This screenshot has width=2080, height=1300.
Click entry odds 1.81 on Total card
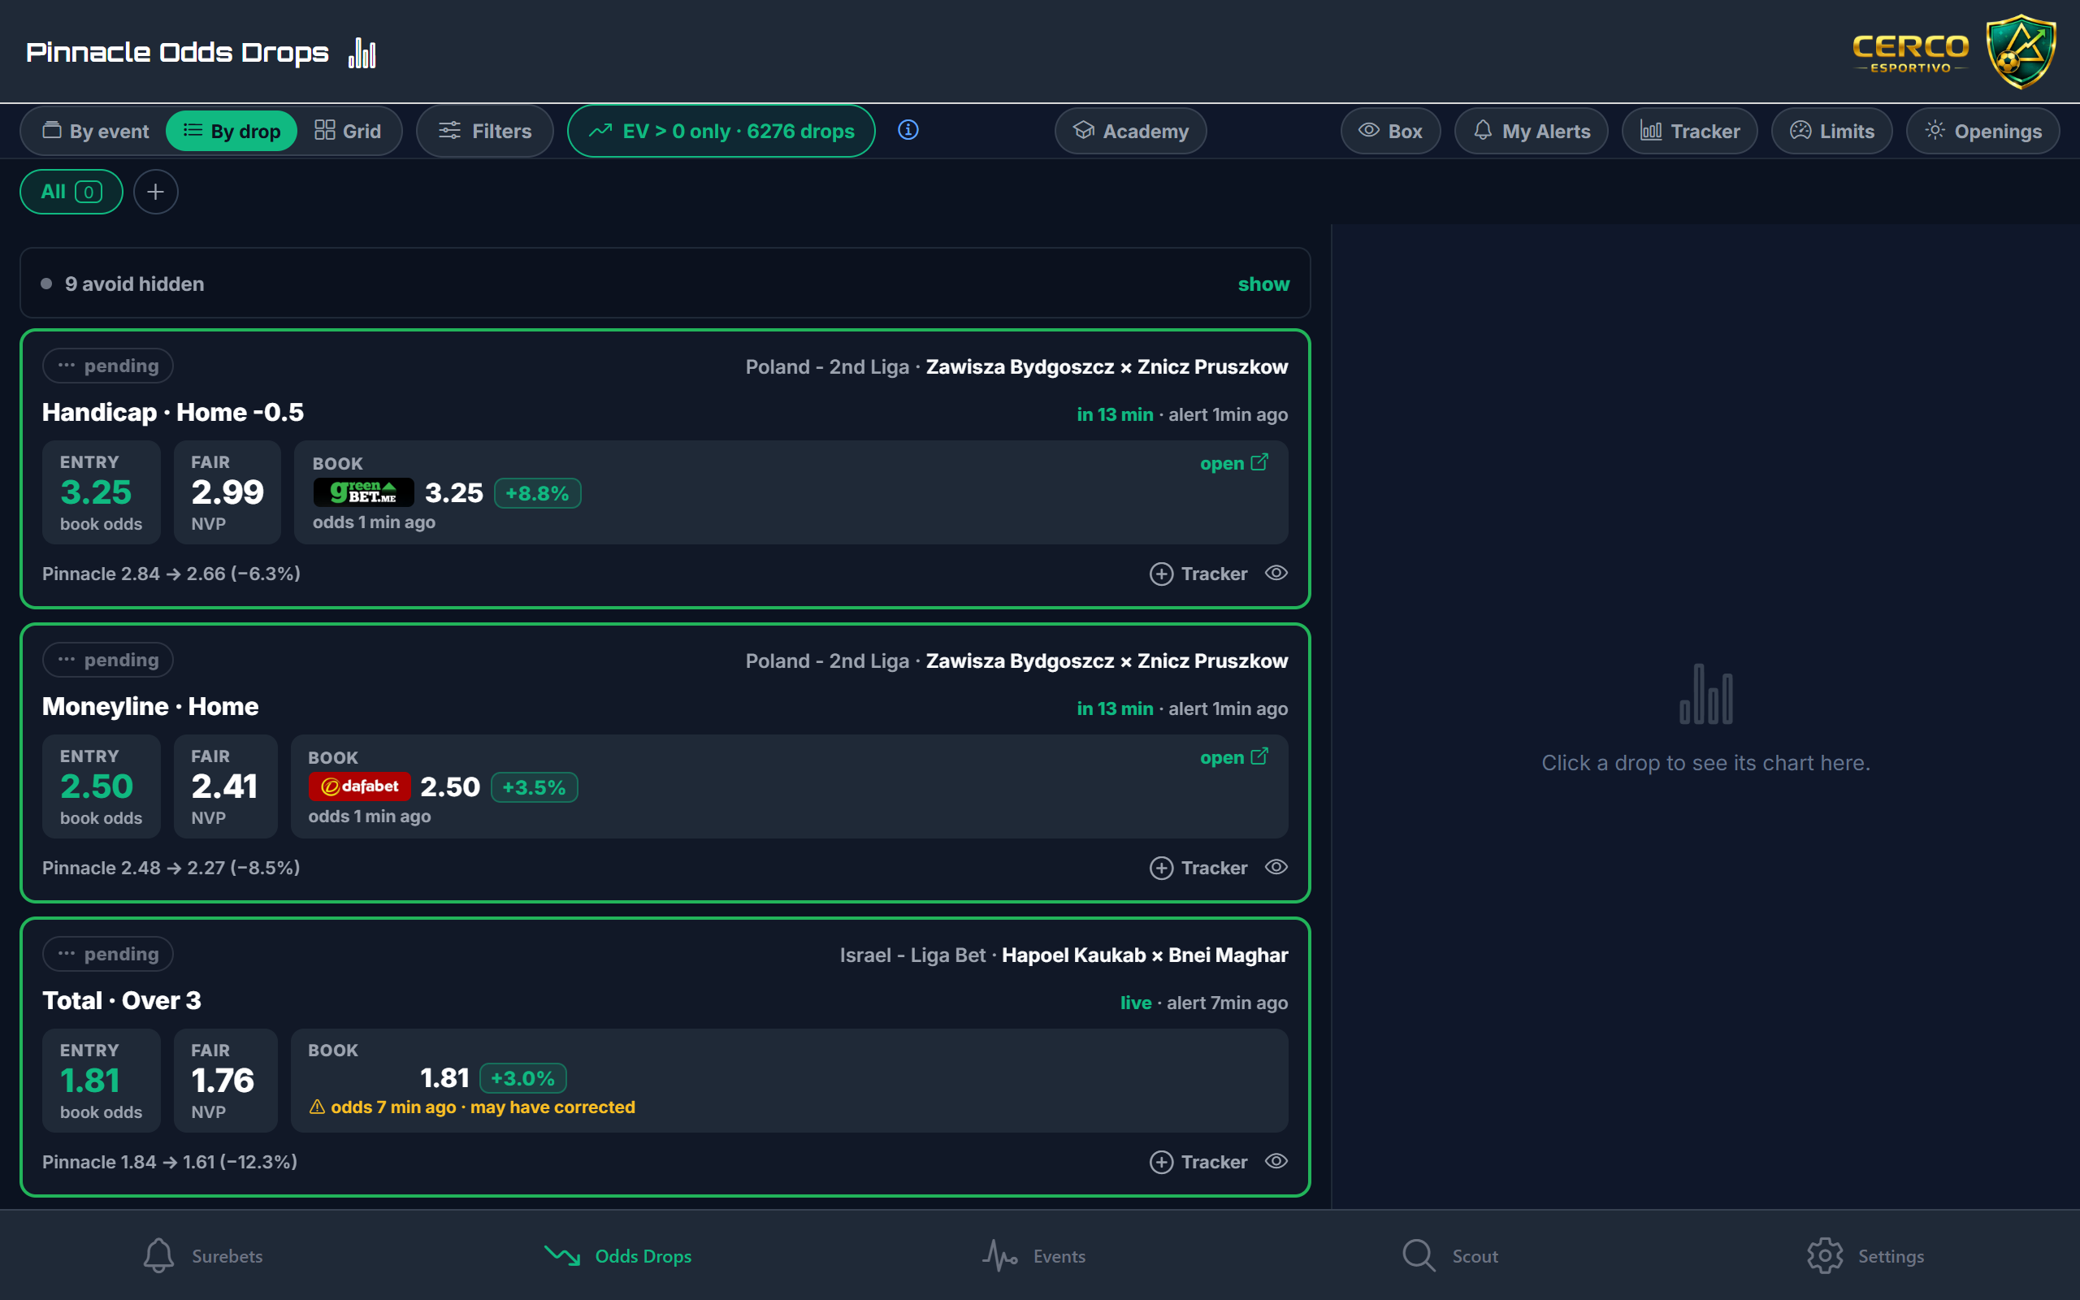tap(102, 1080)
